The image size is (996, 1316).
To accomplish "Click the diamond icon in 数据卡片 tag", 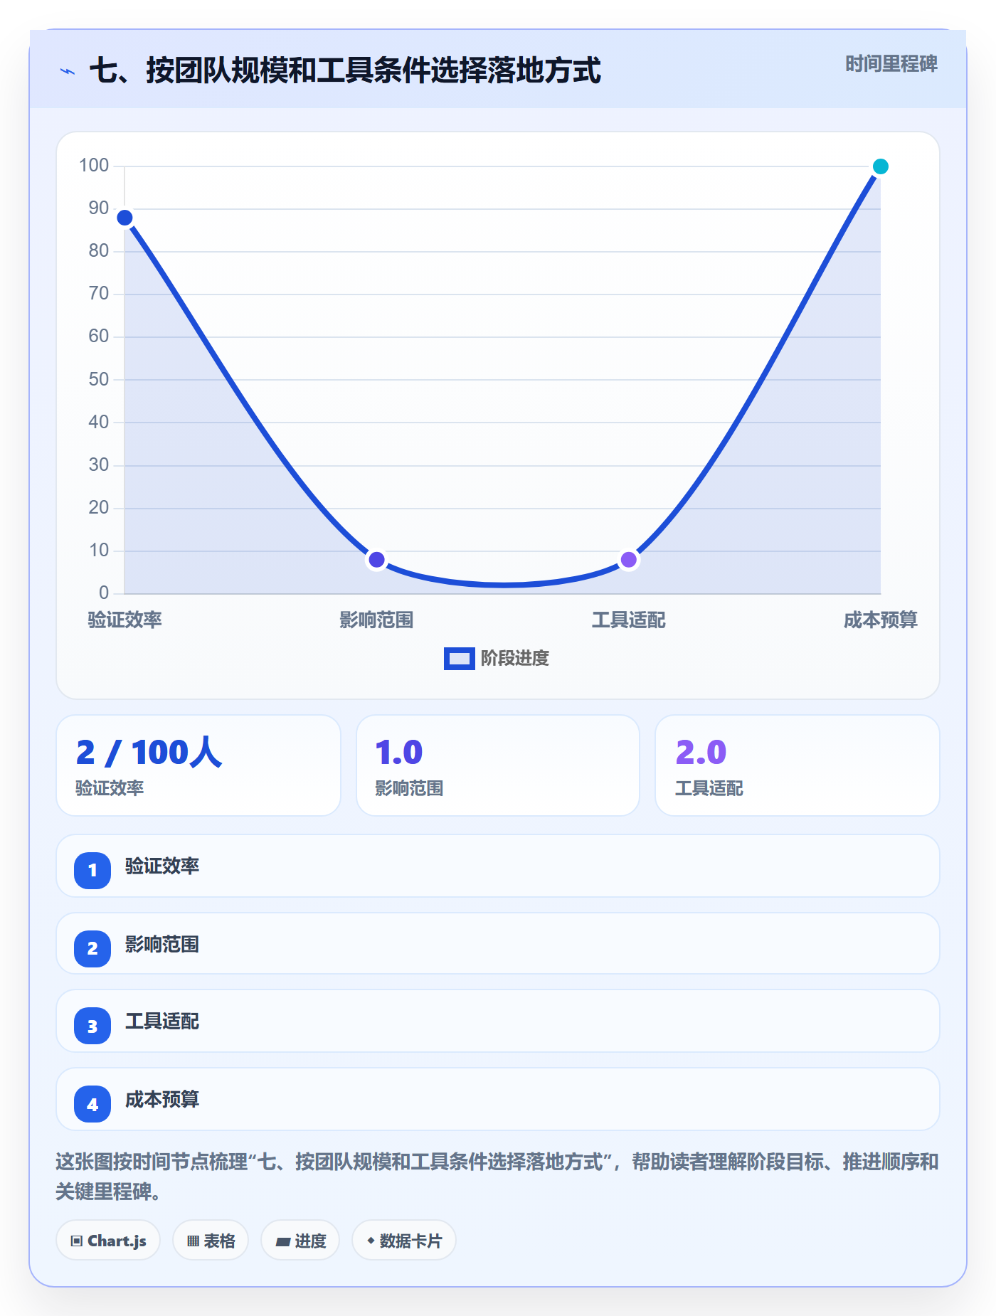I will 371,1241.
